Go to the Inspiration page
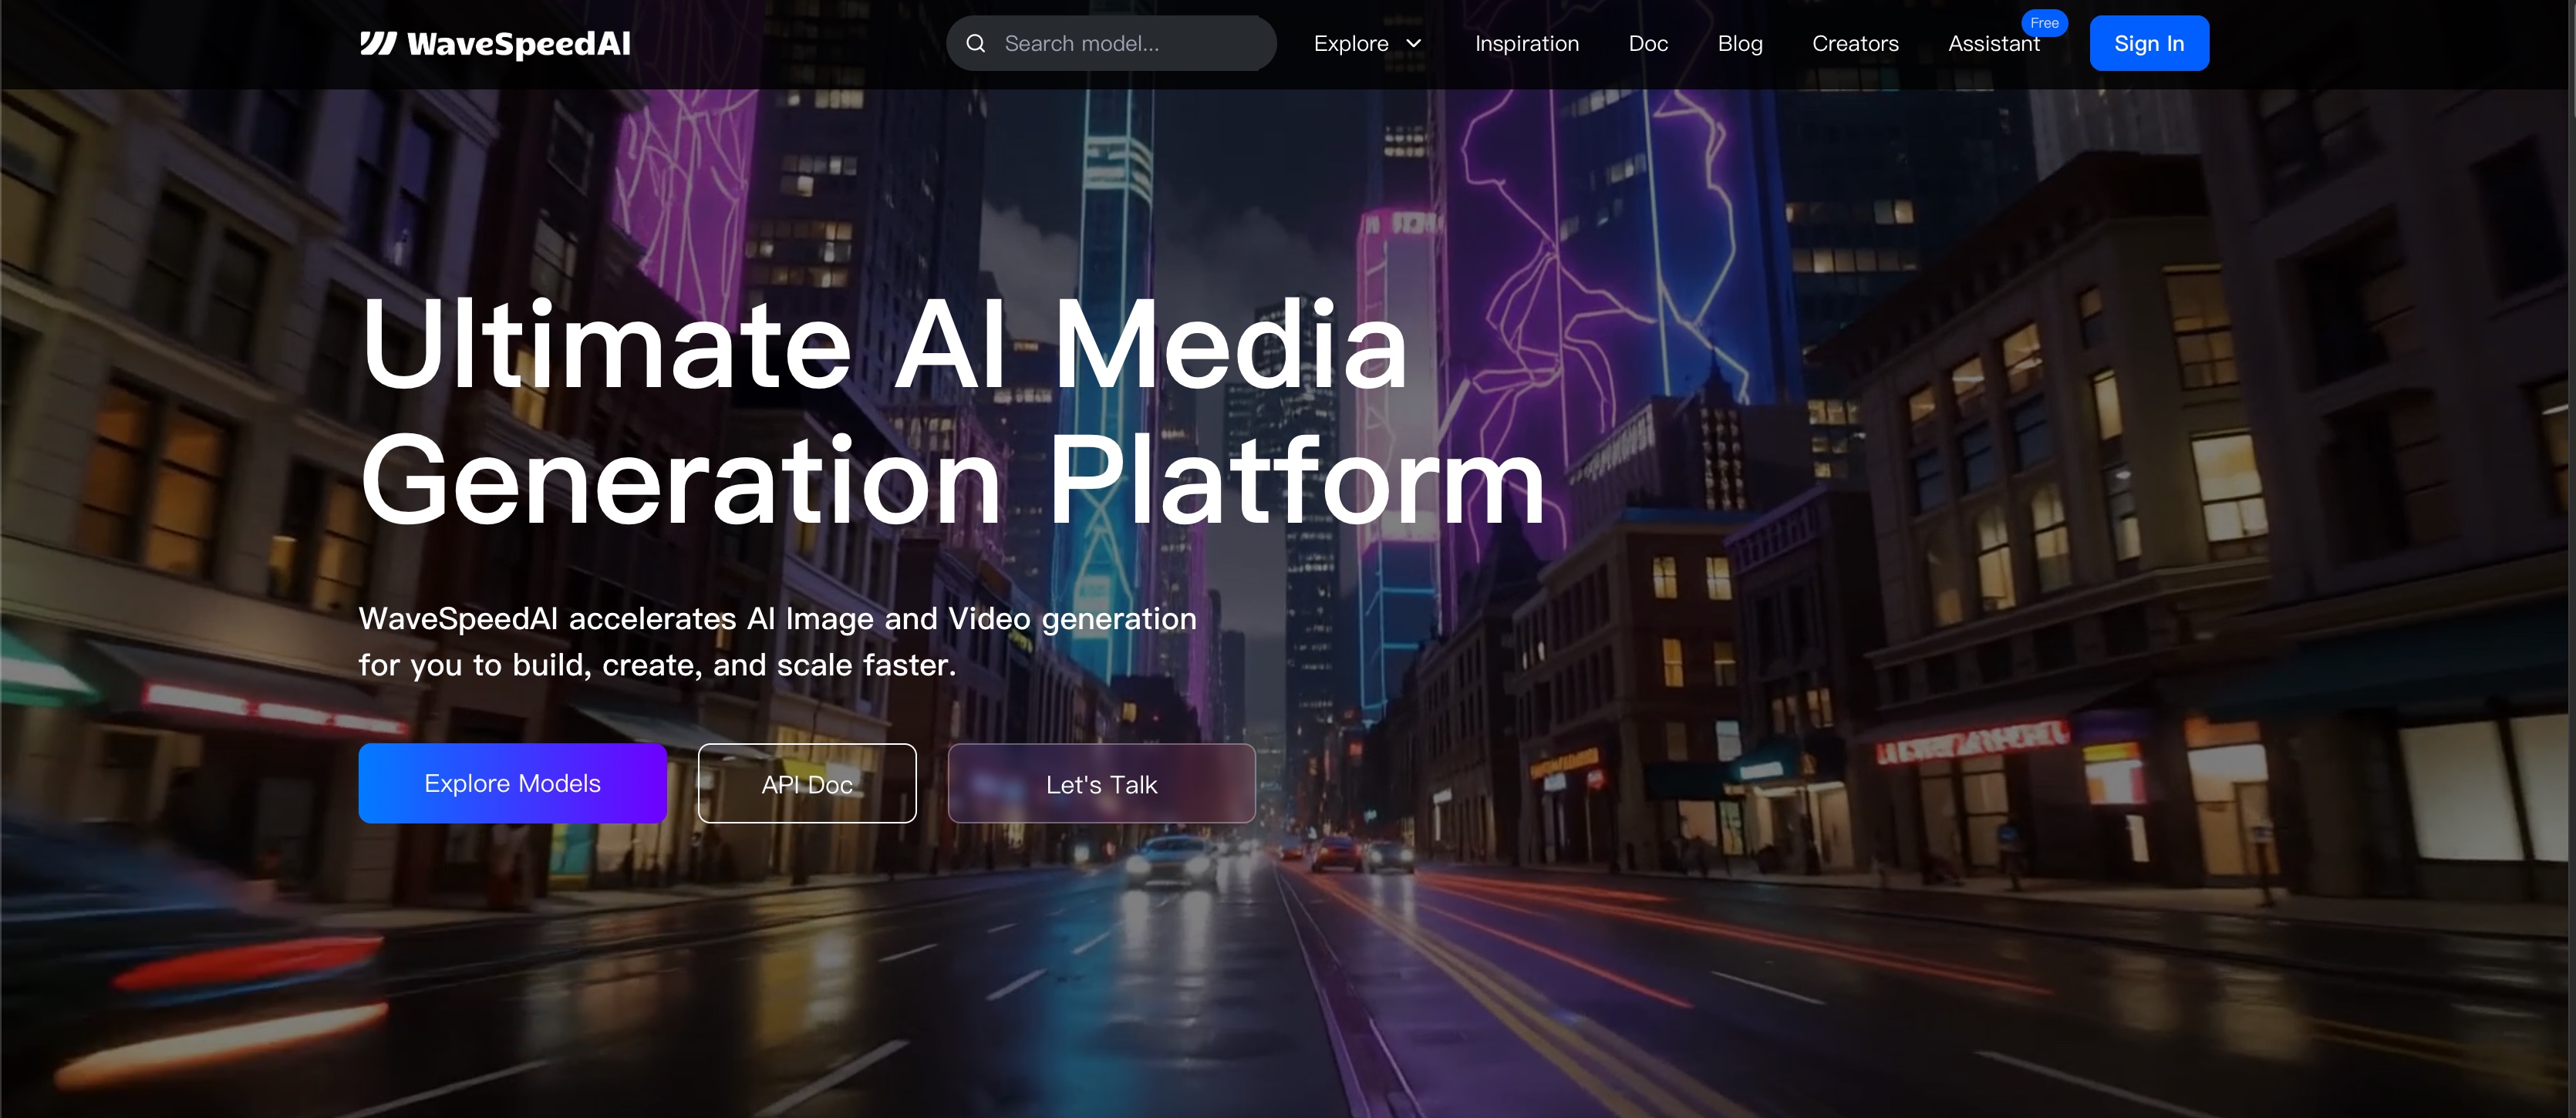2576x1118 pixels. pos(1526,44)
